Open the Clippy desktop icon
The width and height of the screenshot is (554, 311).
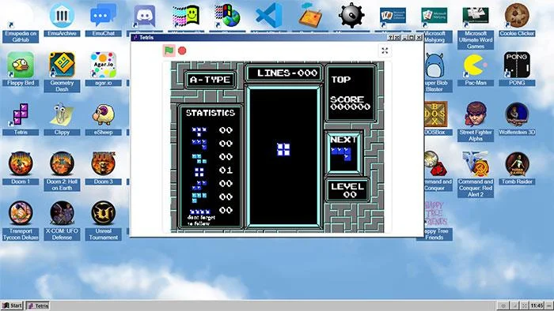tap(62, 118)
